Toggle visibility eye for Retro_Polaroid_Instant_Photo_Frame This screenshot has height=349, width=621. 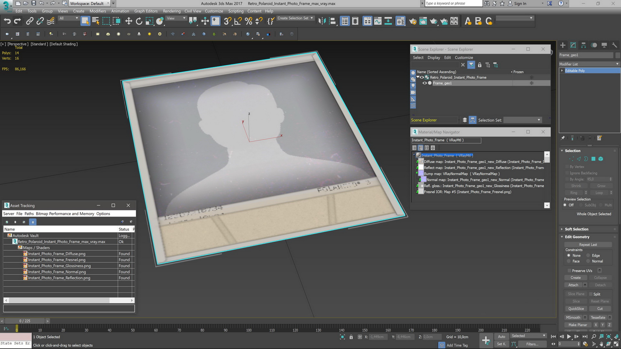[x=422, y=77]
